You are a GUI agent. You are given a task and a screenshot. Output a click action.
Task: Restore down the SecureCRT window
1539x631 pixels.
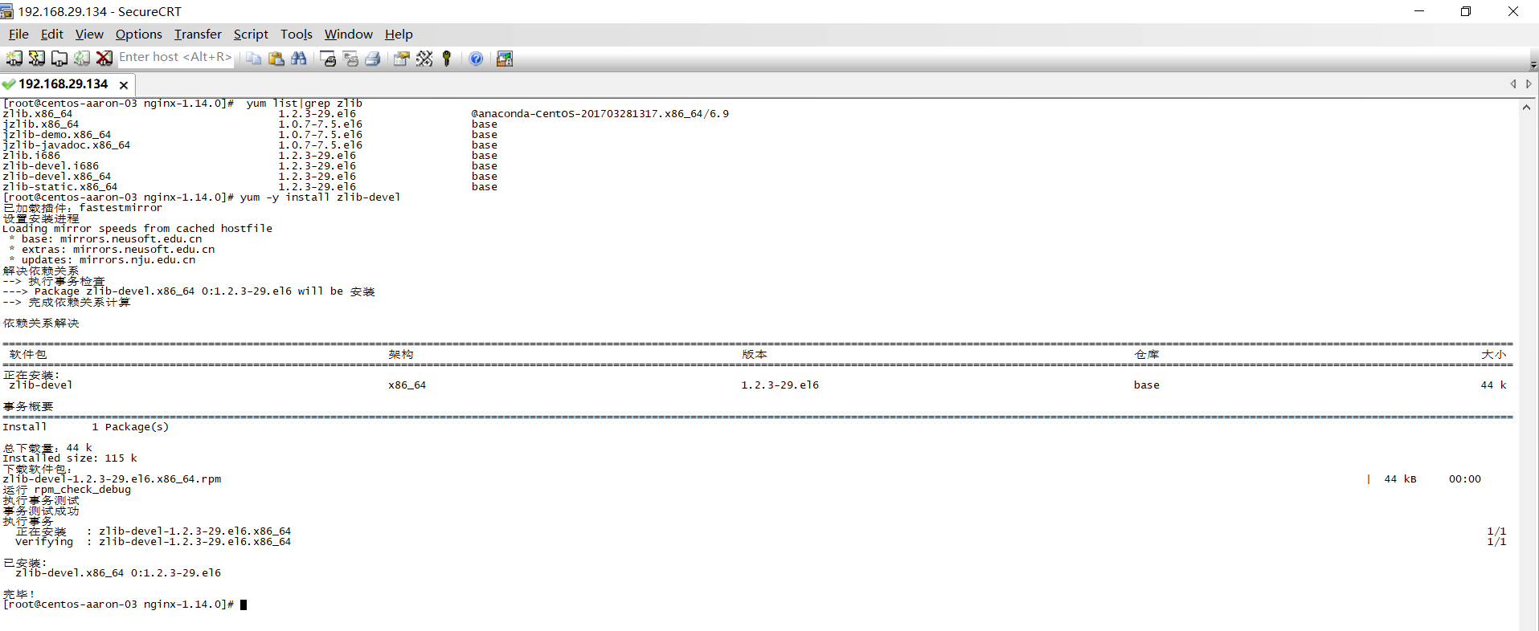coord(1466,11)
